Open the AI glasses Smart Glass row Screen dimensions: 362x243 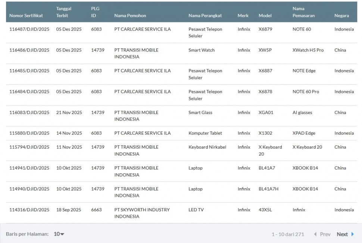(302, 113)
